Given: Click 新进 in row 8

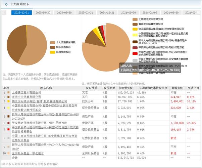Looking at the screenshot, I should [x=173, y=138].
